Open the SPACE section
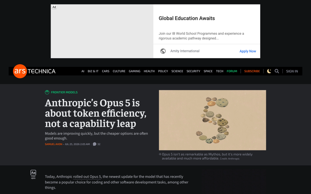The width and height of the screenshot is (311, 194). 208,71
